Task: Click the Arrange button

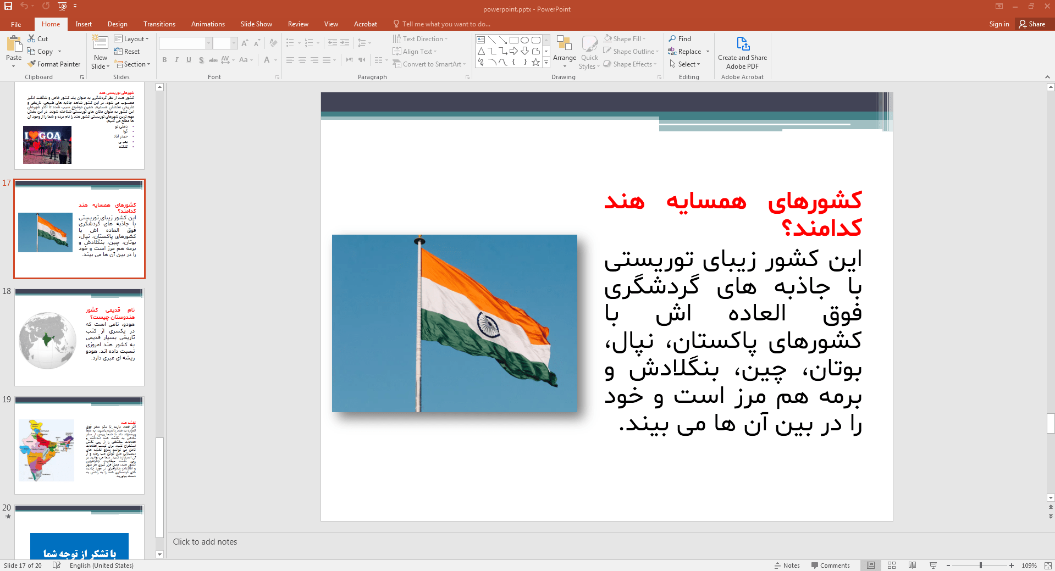Action: (565, 52)
